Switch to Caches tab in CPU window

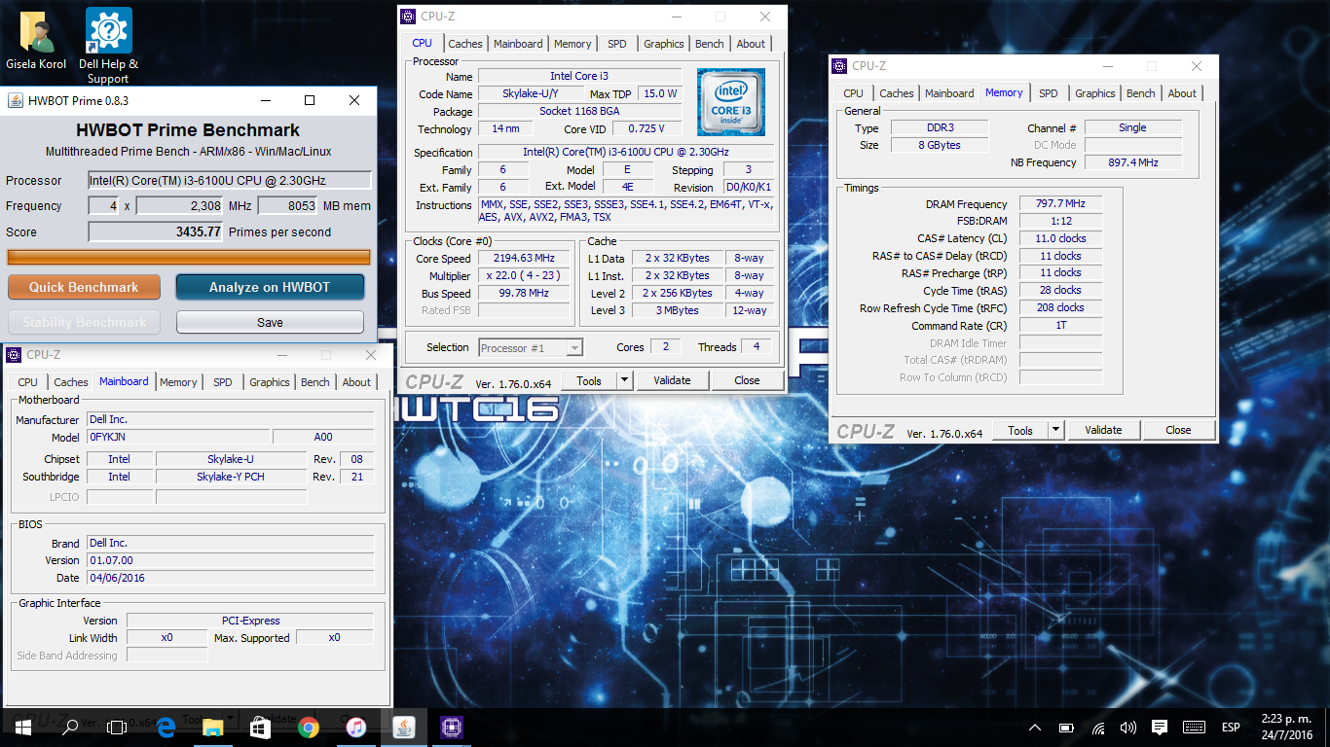pos(465,44)
